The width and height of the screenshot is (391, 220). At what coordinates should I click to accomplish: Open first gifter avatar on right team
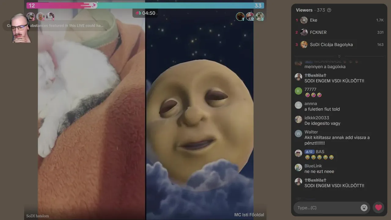pos(240,16)
